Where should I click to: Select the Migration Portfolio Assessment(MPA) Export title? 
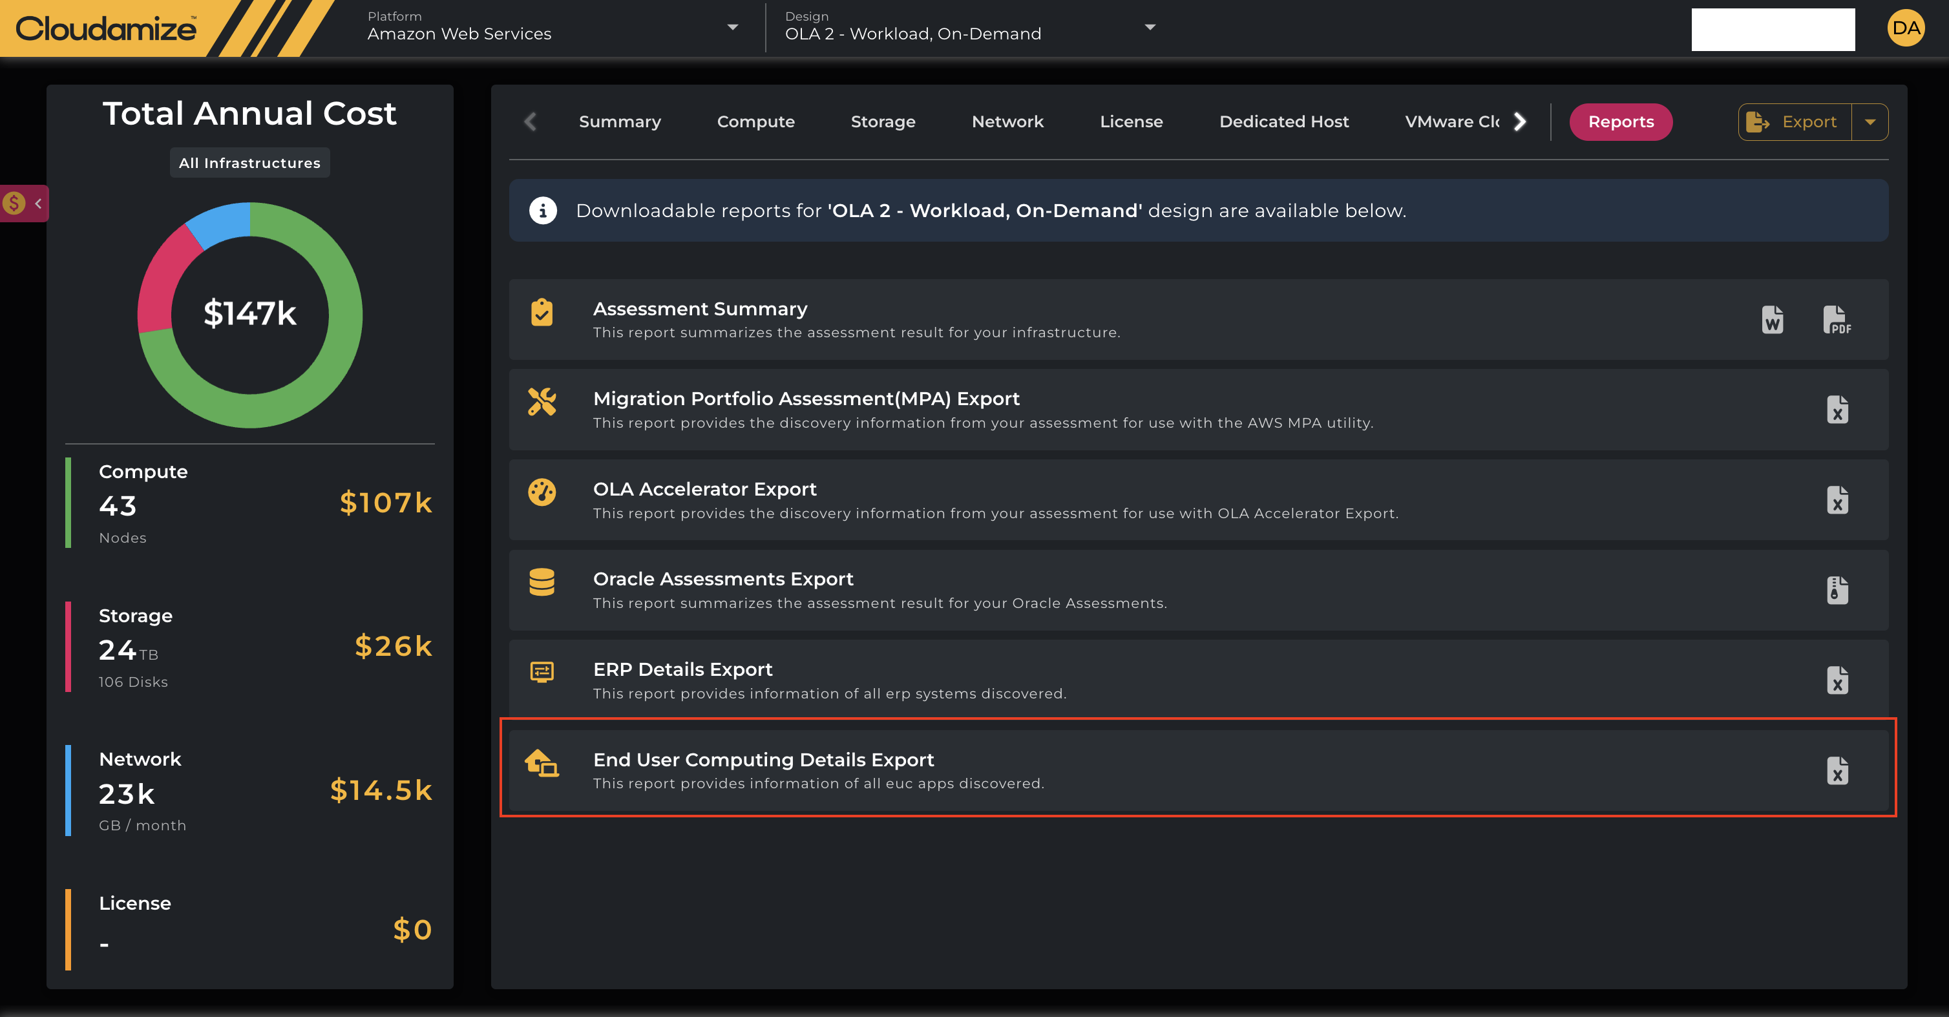806,399
